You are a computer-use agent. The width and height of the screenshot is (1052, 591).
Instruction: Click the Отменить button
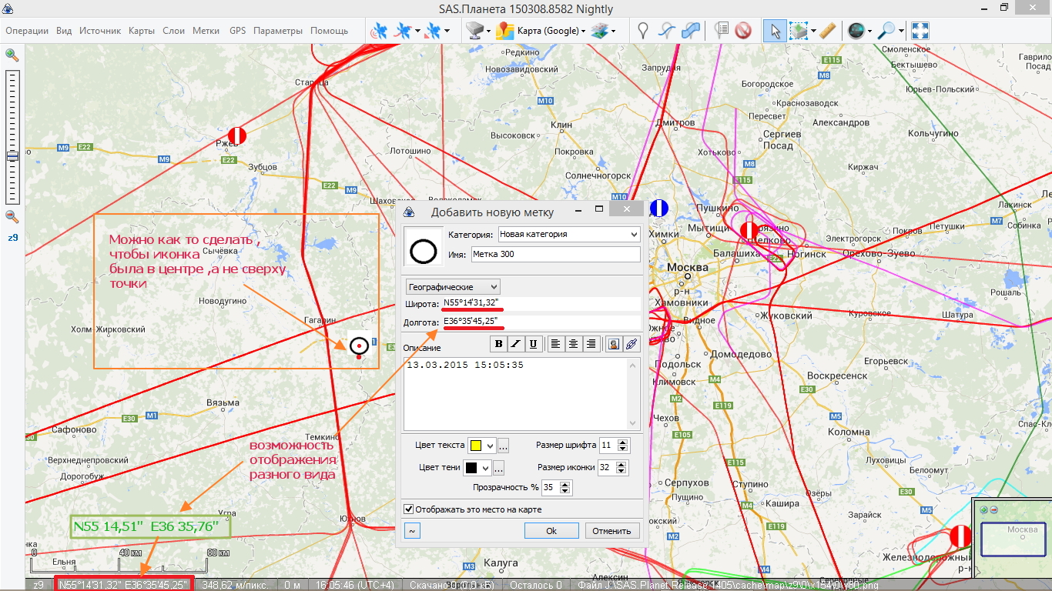[x=611, y=531]
